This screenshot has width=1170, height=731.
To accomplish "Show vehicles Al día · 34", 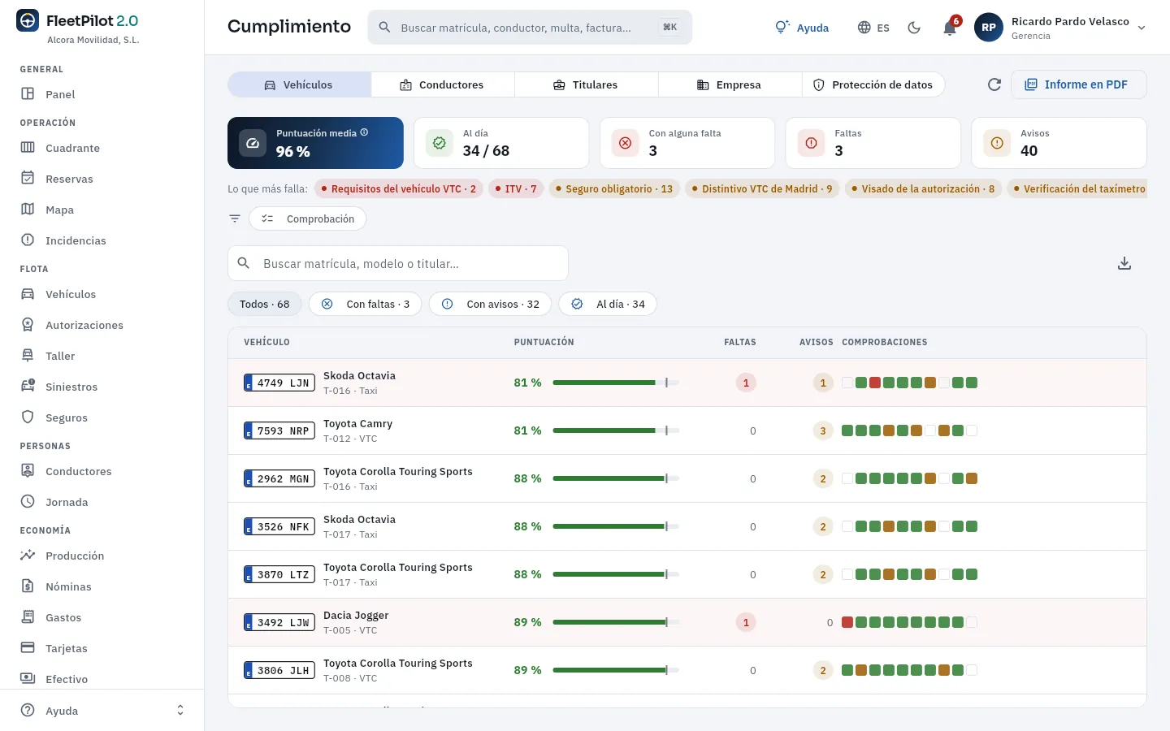I will click(608, 304).
